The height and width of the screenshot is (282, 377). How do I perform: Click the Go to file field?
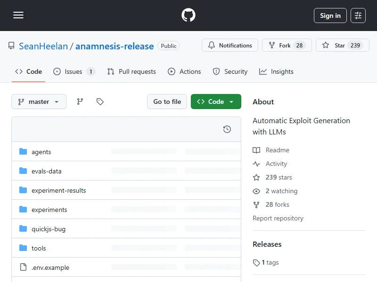167,102
